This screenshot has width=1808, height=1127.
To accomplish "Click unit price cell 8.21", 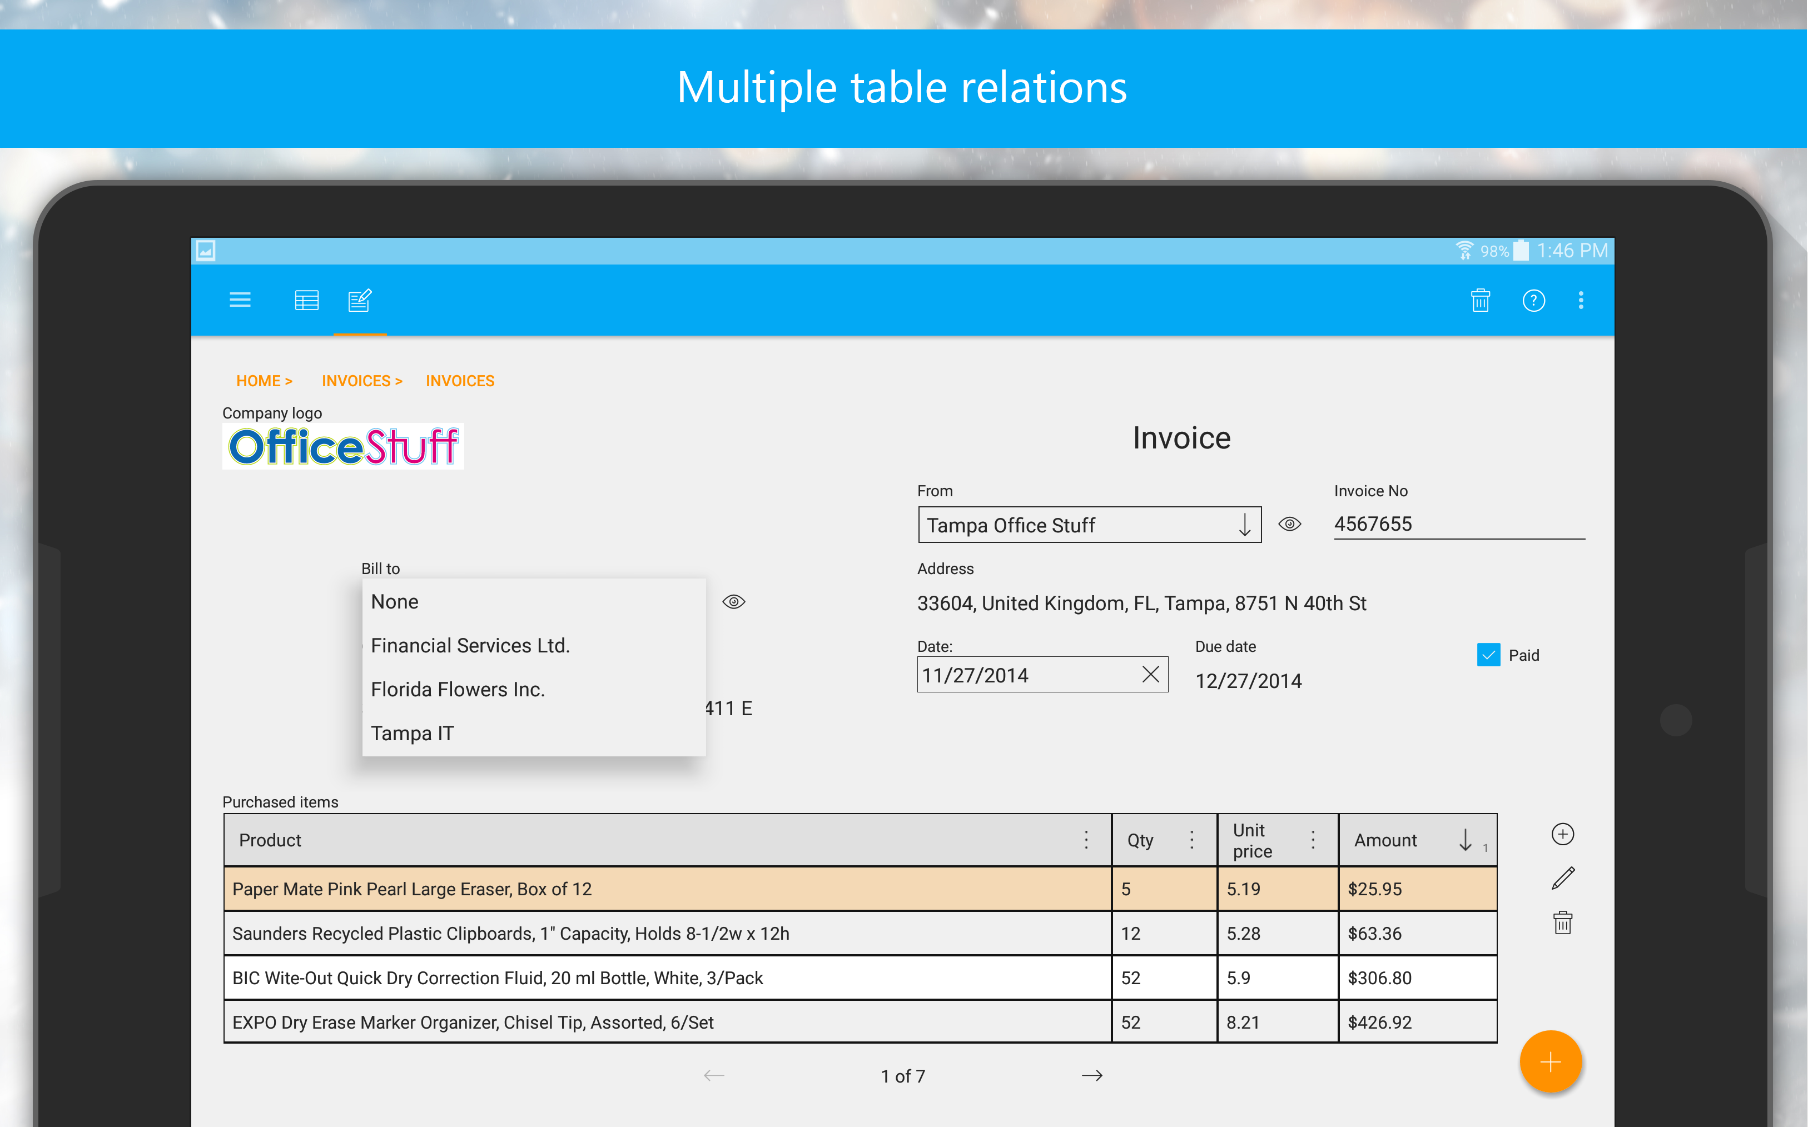I will pyautogui.click(x=1277, y=1022).
